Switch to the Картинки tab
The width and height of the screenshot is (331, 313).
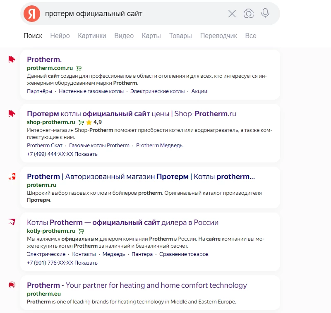point(92,36)
